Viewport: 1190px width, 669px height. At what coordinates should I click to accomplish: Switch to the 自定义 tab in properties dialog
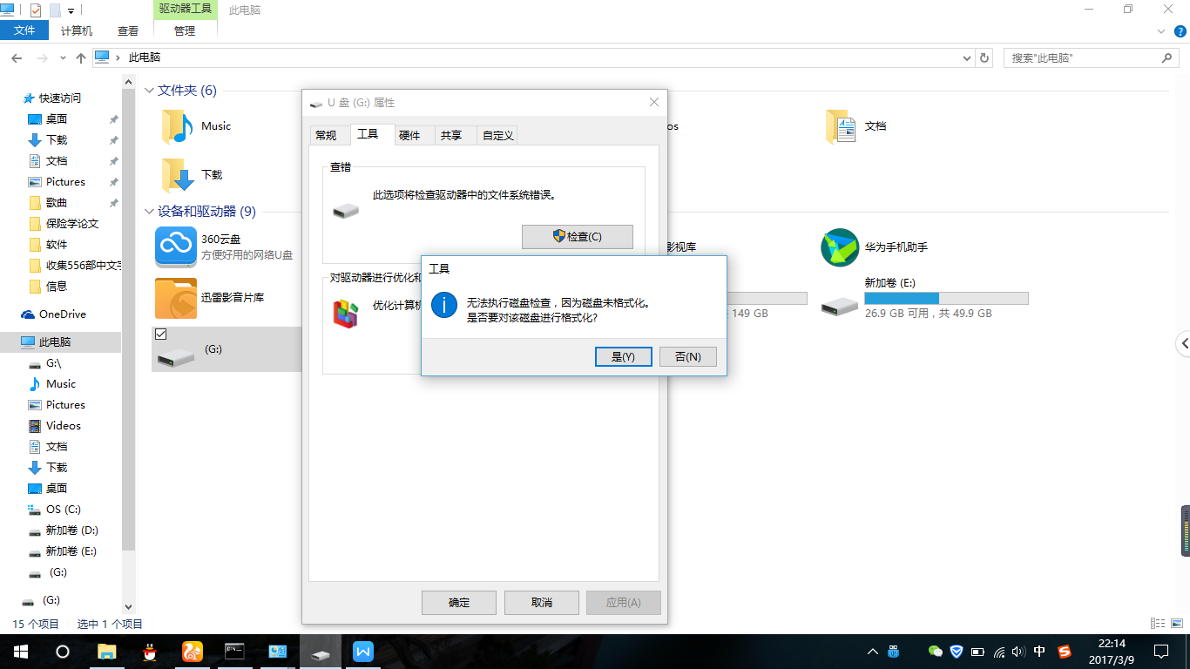(498, 135)
